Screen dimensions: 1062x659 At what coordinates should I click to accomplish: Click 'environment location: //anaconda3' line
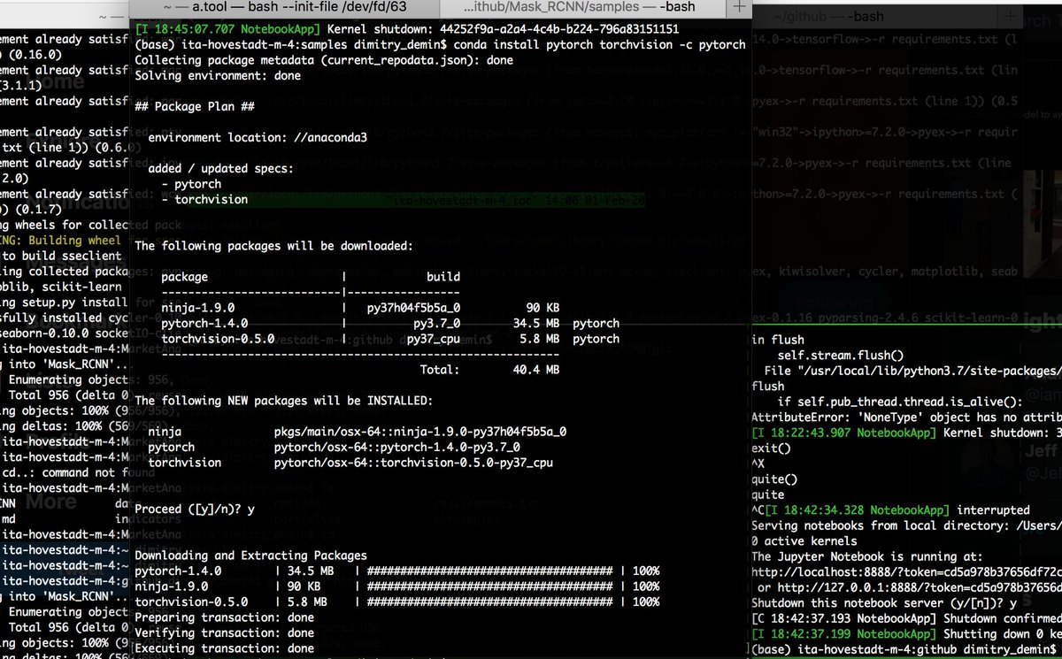pos(258,138)
